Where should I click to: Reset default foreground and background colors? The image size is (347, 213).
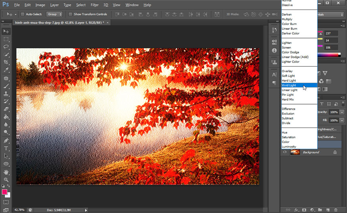click(x=3, y=186)
